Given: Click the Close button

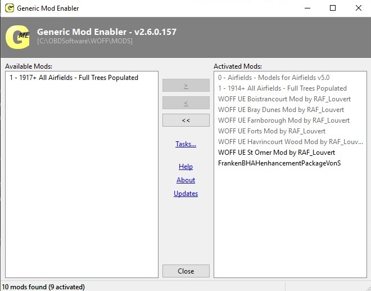Looking at the screenshot, I should point(186,271).
